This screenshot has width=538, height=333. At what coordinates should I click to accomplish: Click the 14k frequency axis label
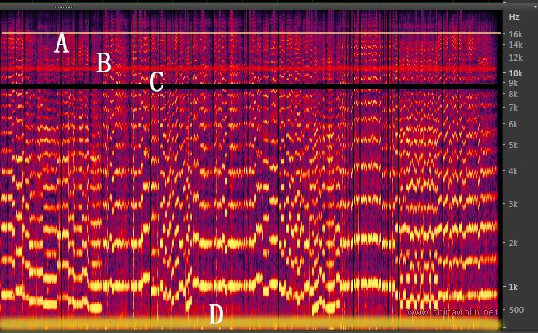[515, 45]
